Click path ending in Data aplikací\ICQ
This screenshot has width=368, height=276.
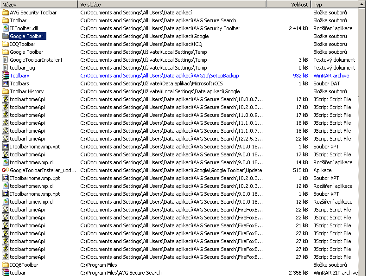click(x=141, y=44)
